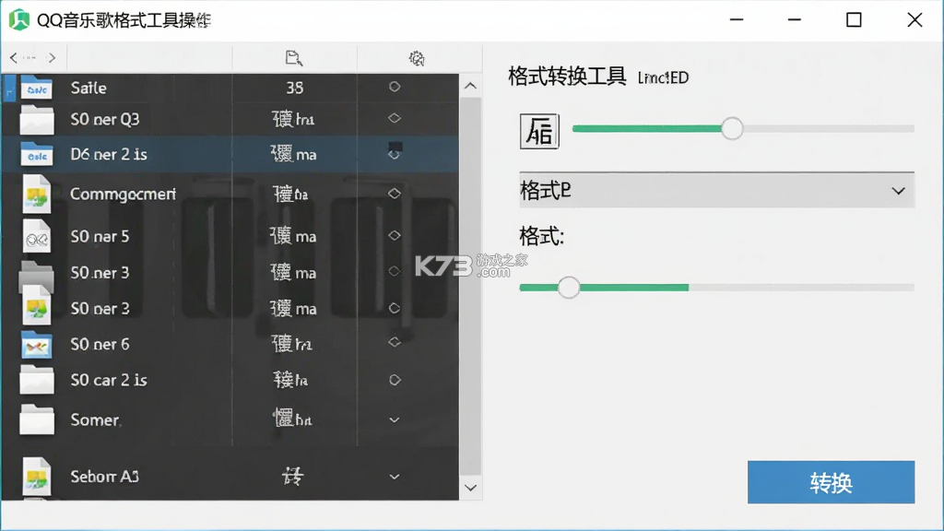Select the S0 ner 6 row name
The height and width of the screenshot is (531, 944).
point(100,345)
